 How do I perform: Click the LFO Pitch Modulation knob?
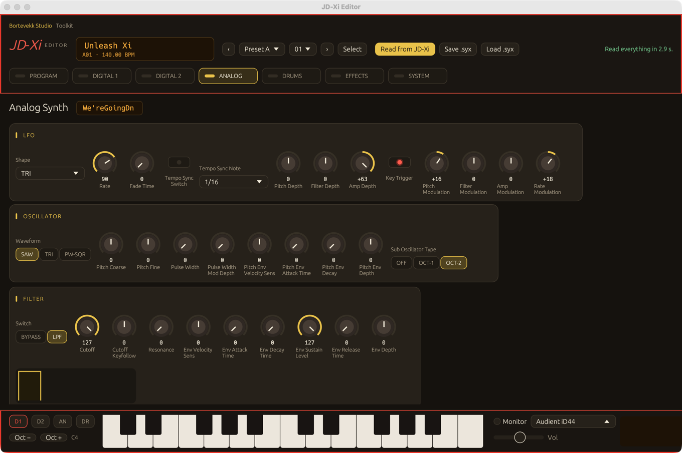coord(437,163)
